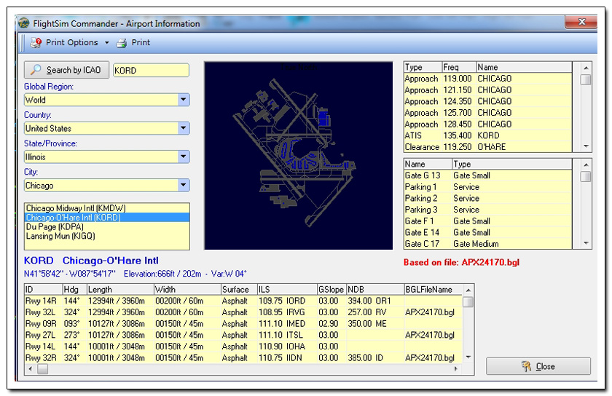Select Approach 128.450 CHICAGO row
Viewport: 612px width, 396px height.
point(488,124)
